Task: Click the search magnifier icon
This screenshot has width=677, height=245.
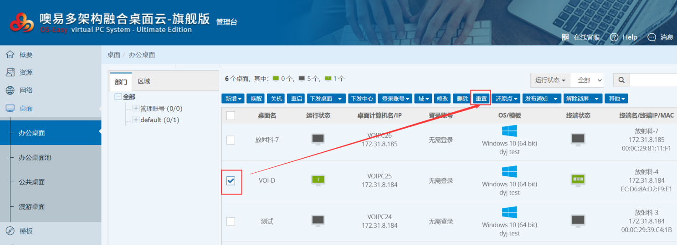Action: (x=621, y=80)
